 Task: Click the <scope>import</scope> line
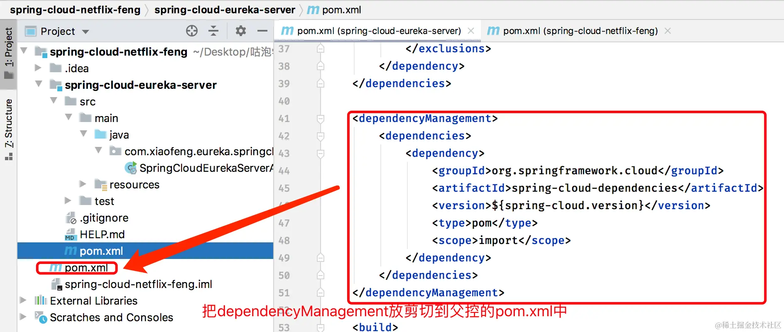tap(501, 240)
